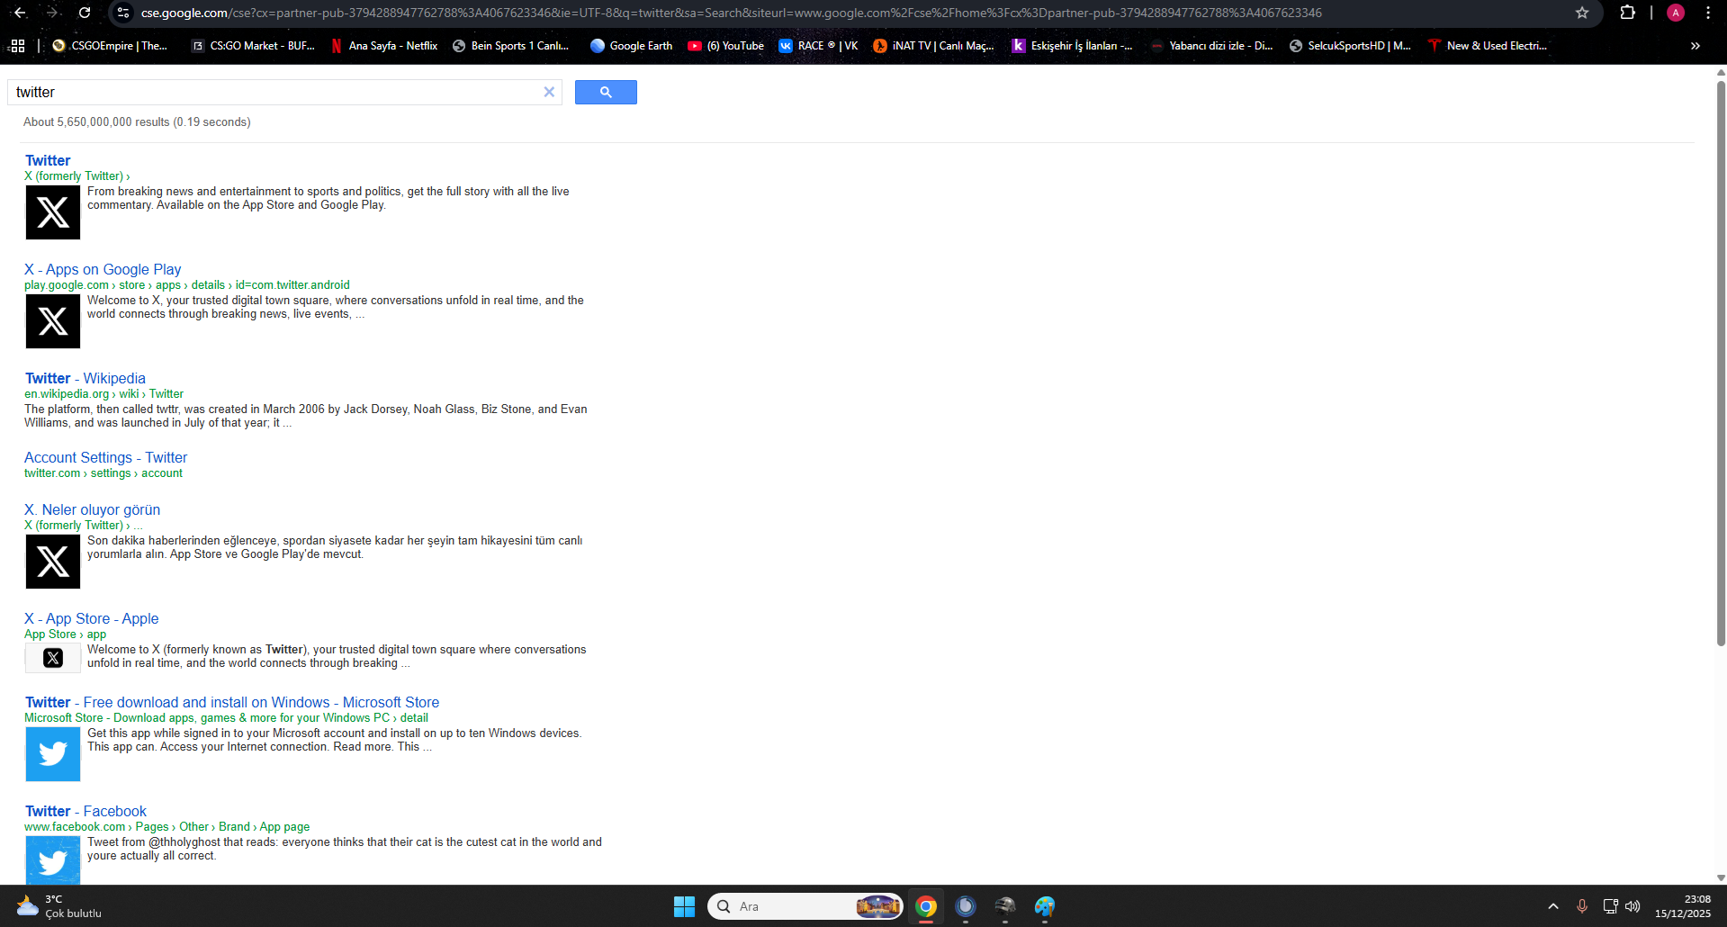The height and width of the screenshot is (927, 1727).
Task: Open the Twitter - Wikipedia result
Action: pos(85,378)
